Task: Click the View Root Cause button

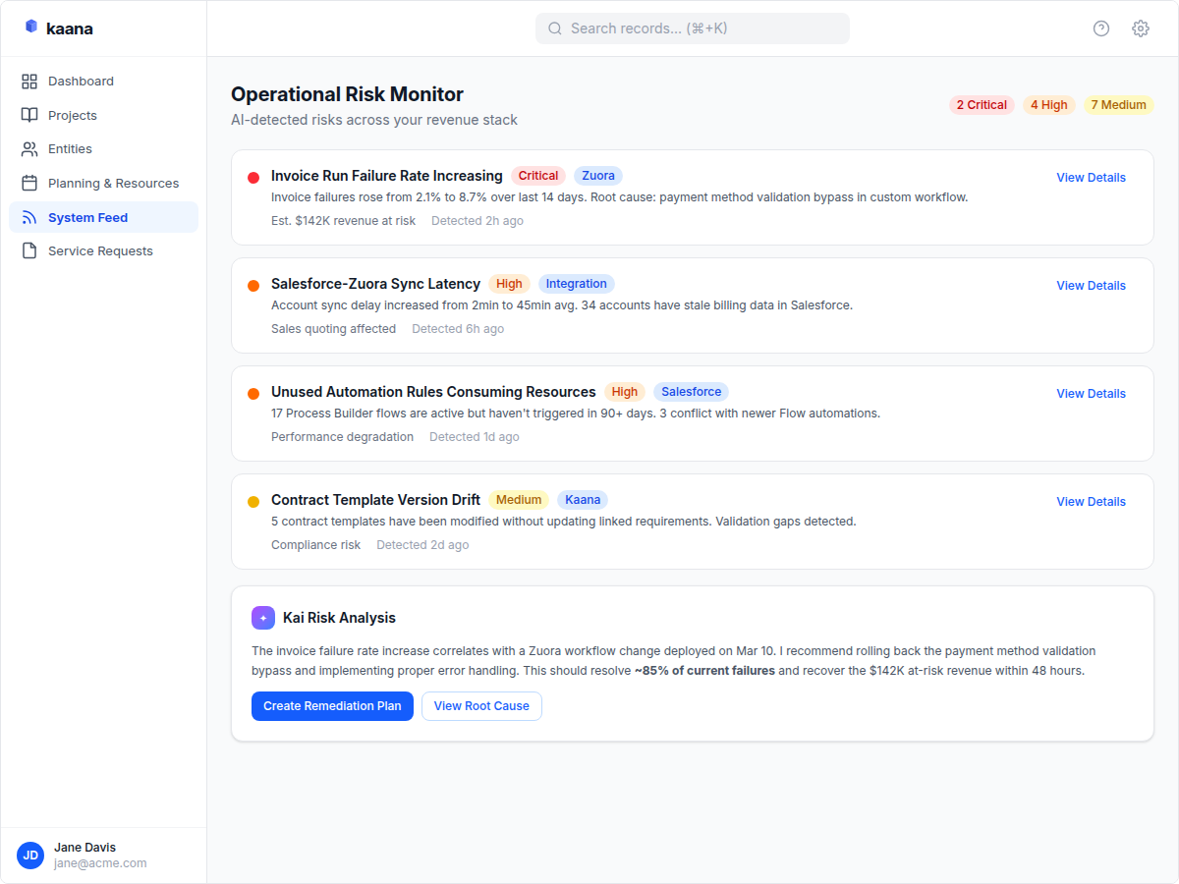Action: tap(481, 706)
